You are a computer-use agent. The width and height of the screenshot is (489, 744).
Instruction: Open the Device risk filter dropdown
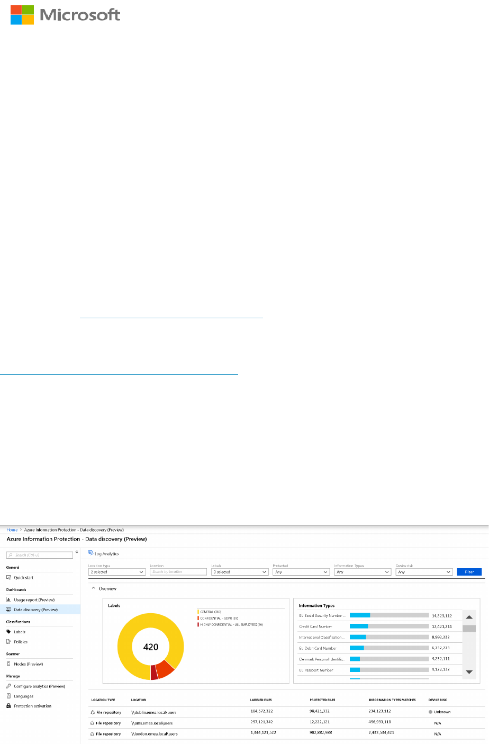[x=424, y=572]
